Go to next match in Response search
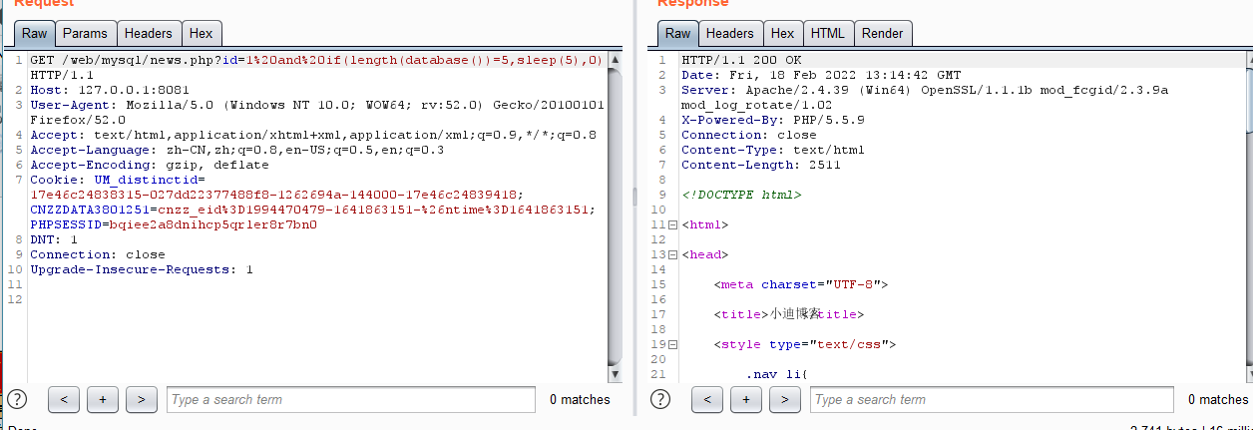1253x430 pixels. [785, 399]
